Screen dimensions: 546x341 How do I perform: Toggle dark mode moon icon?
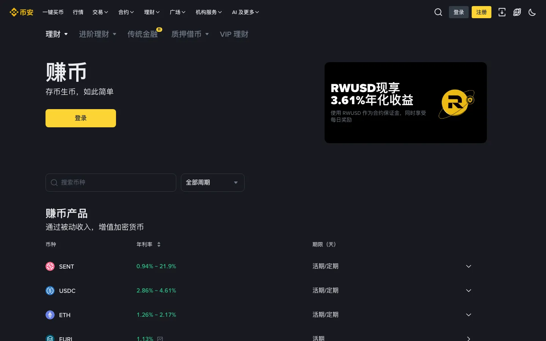click(x=532, y=12)
